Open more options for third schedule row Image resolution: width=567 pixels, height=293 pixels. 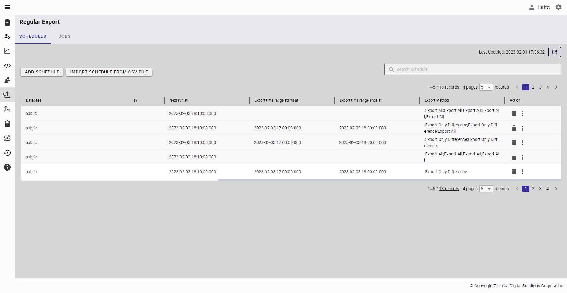(522, 143)
